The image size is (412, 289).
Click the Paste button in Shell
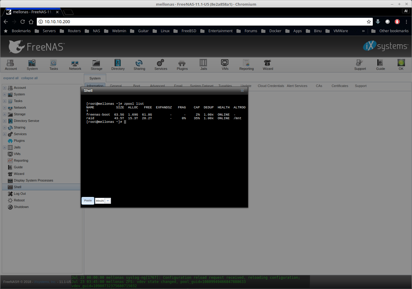click(88, 200)
